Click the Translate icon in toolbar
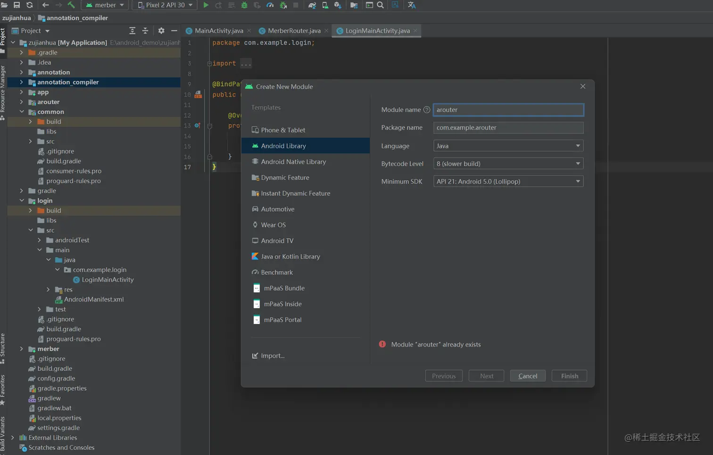Image resolution: width=713 pixels, height=455 pixels. tap(411, 5)
